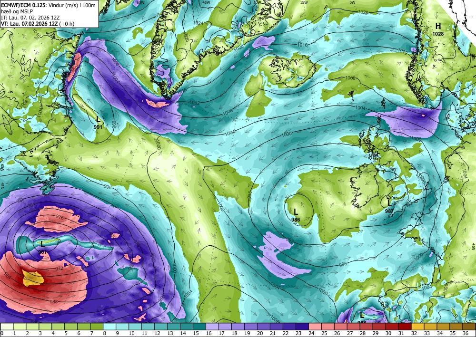Choose the purple swatch between 19 and 20
This screenshot has height=337, width=476.
pos(251,327)
